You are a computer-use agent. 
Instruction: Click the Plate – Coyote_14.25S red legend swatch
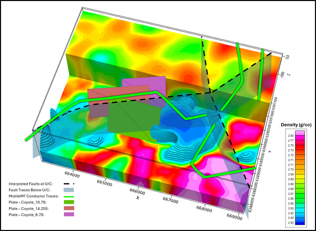[x=69, y=208]
